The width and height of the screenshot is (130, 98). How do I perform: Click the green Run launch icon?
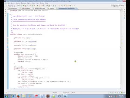tap(22, 6)
